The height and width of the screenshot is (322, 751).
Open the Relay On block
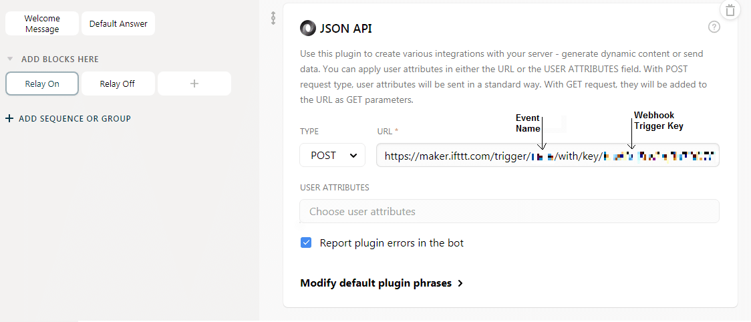click(42, 84)
